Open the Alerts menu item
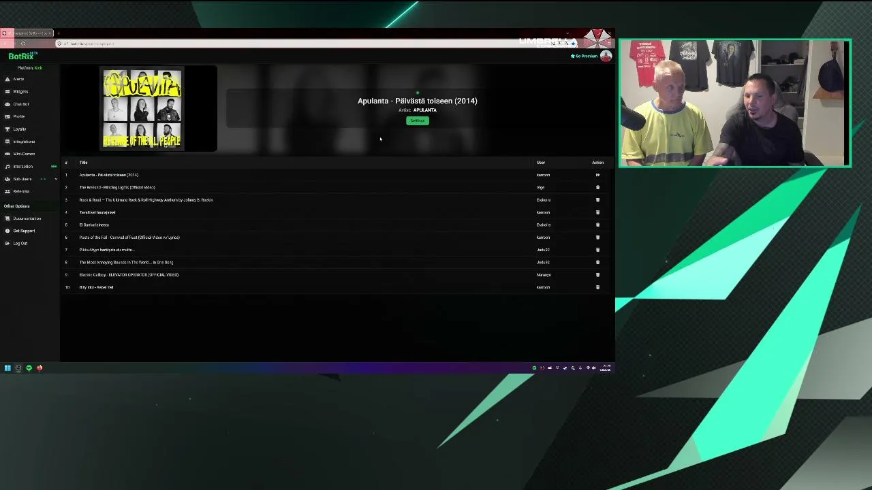 coord(18,79)
